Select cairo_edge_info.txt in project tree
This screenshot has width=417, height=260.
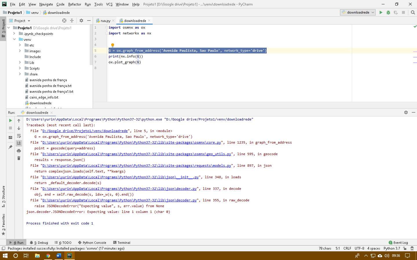[x=44, y=97]
